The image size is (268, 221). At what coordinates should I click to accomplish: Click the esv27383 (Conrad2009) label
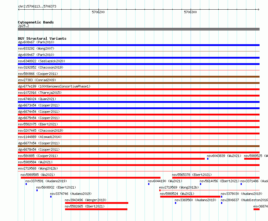click(37, 80)
